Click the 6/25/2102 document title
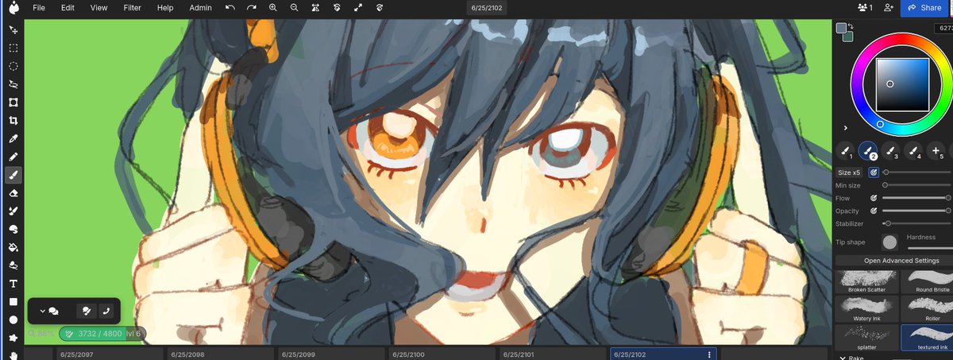Image resolution: width=953 pixels, height=360 pixels. coord(486,7)
